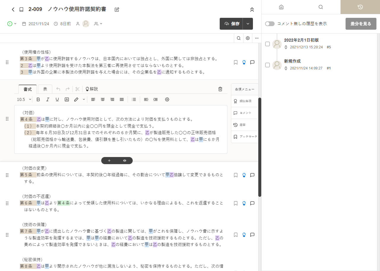Toggle コメント無しの履歴を表示 switch
This screenshot has width=380, height=271.
click(270, 23)
